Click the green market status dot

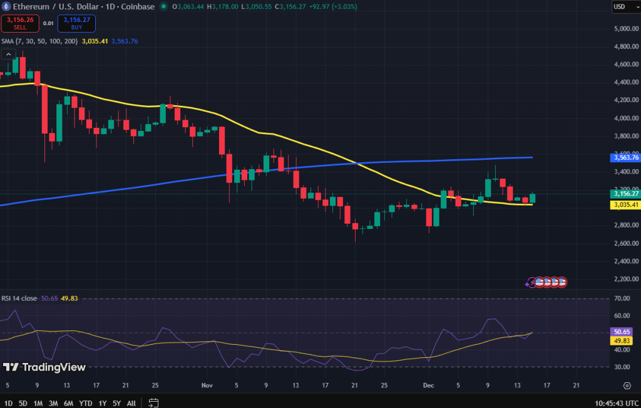[x=163, y=6]
